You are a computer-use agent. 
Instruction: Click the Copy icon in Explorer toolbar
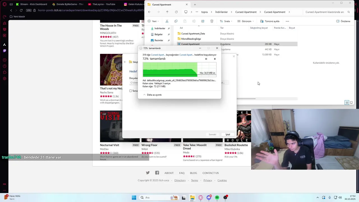coord(176,21)
